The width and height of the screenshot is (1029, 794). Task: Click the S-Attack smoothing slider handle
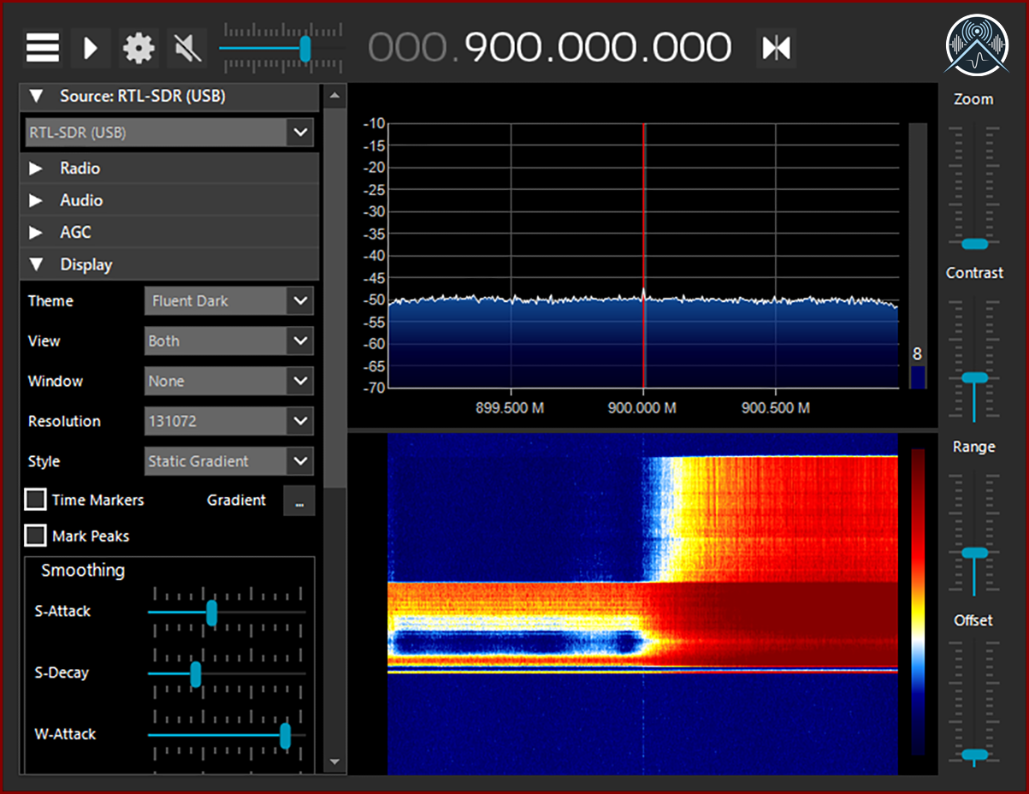(212, 613)
